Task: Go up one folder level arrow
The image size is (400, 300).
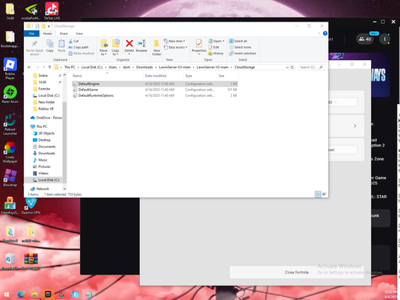Action: pos(50,67)
